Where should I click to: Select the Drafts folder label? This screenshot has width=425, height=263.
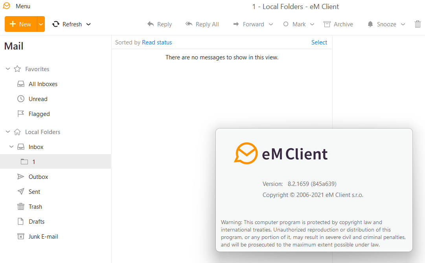point(37,221)
